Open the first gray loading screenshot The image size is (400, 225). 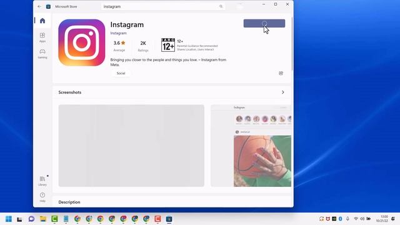[x=131, y=146]
